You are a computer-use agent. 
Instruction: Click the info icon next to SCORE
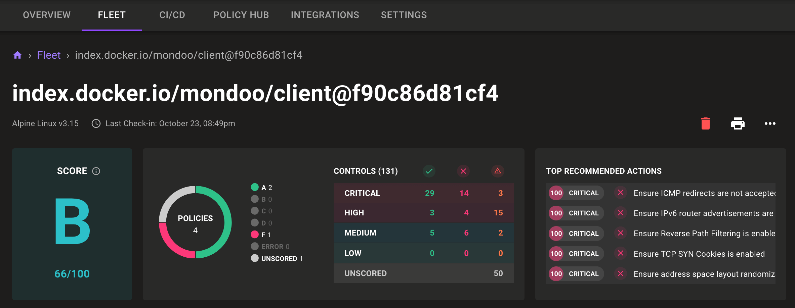(96, 171)
